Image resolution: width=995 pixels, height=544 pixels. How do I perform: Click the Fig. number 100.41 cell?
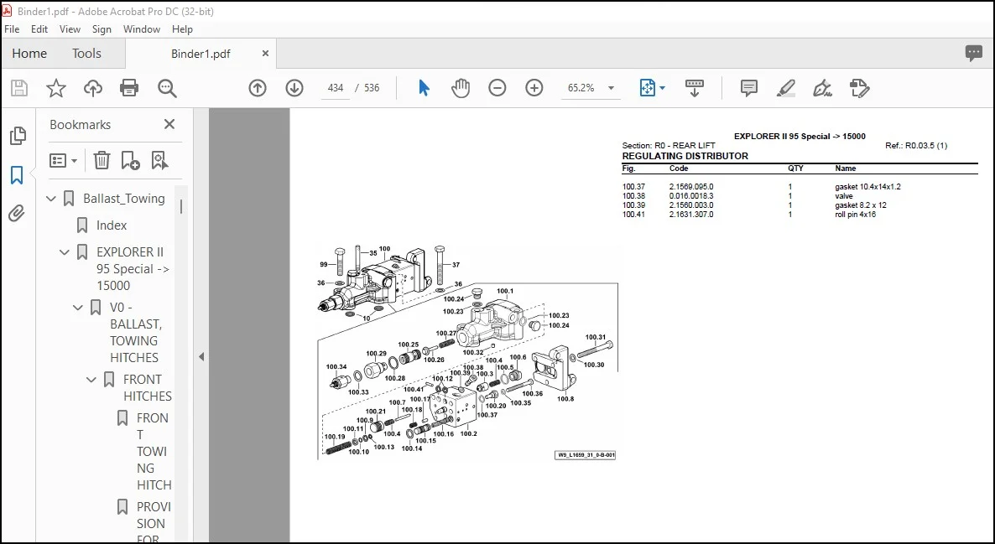(x=633, y=215)
